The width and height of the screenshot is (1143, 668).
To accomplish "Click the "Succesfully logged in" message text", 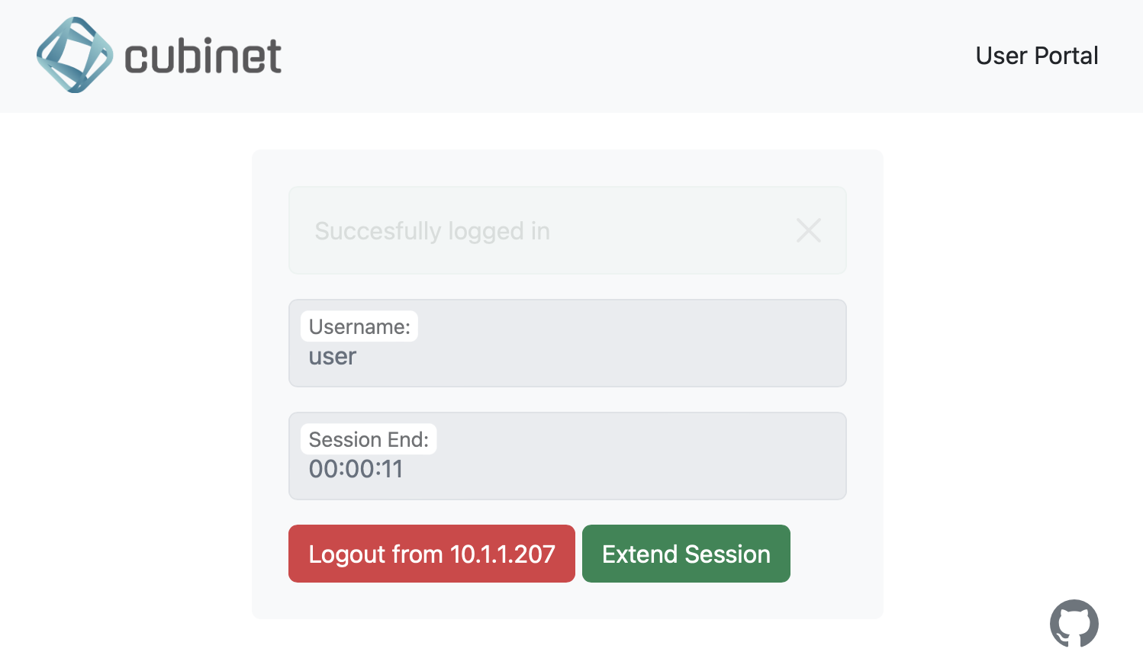I will click(x=432, y=230).
